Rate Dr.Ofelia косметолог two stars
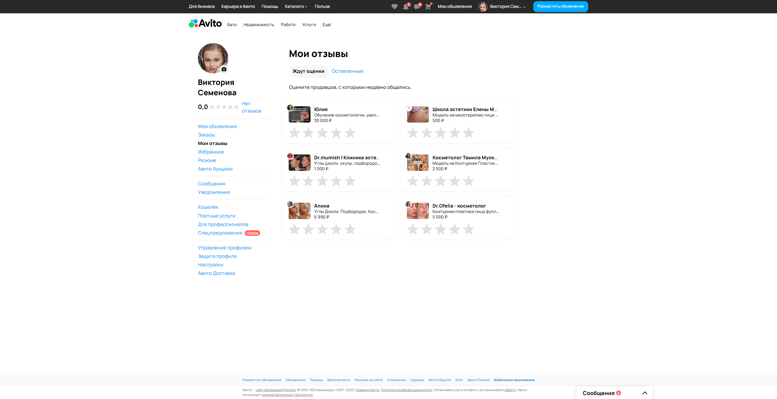777x399 pixels. [x=427, y=229]
